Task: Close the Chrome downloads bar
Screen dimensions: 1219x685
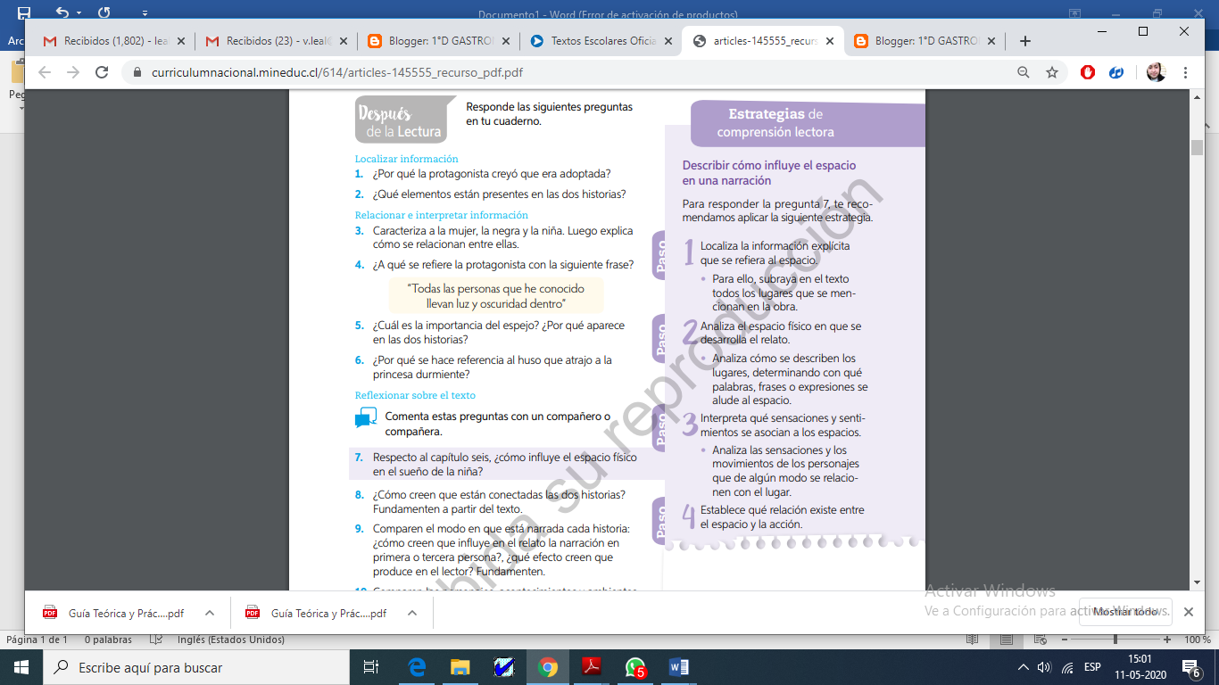Action: coord(1189,612)
